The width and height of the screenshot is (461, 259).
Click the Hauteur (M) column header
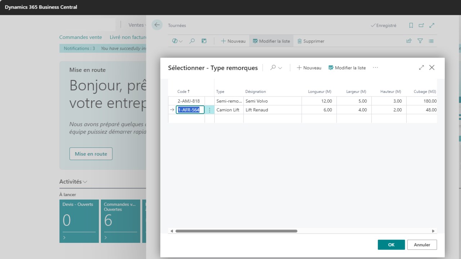391,91
